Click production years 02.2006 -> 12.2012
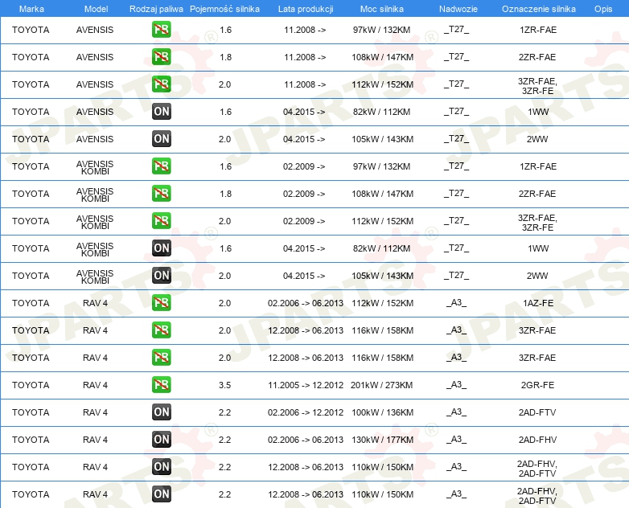The width and height of the screenshot is (629, 508). point(306,412)
